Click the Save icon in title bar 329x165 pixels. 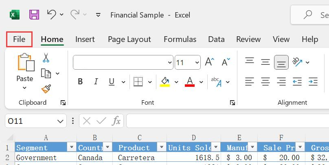tap(34, 15)
